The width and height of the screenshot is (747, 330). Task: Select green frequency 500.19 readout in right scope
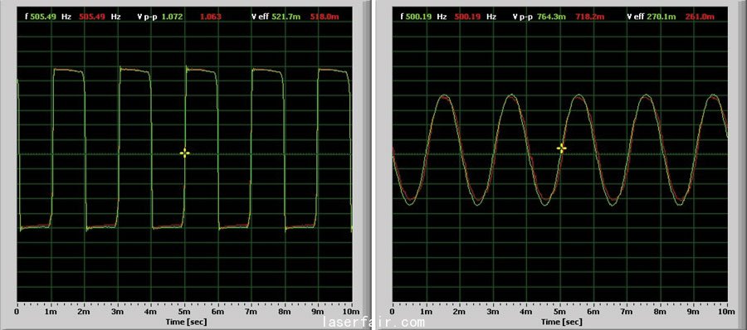click(419, 17)
